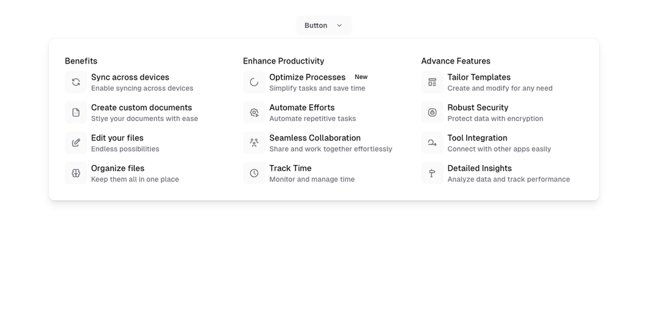Click the pencil edit icon

coord(76,143)
